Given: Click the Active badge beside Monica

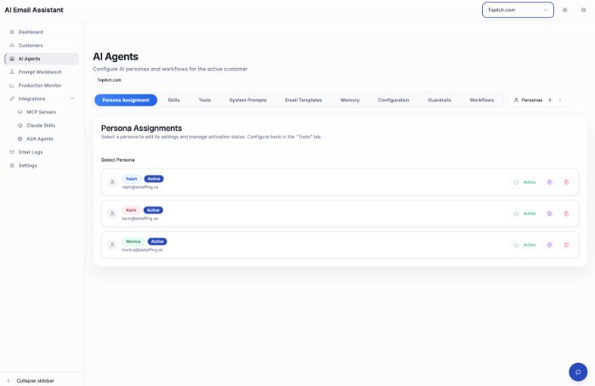Looking at the screenshot, I should coord(157,241).
